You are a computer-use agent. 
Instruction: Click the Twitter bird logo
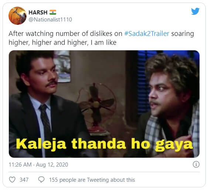[x=195, y=11]
